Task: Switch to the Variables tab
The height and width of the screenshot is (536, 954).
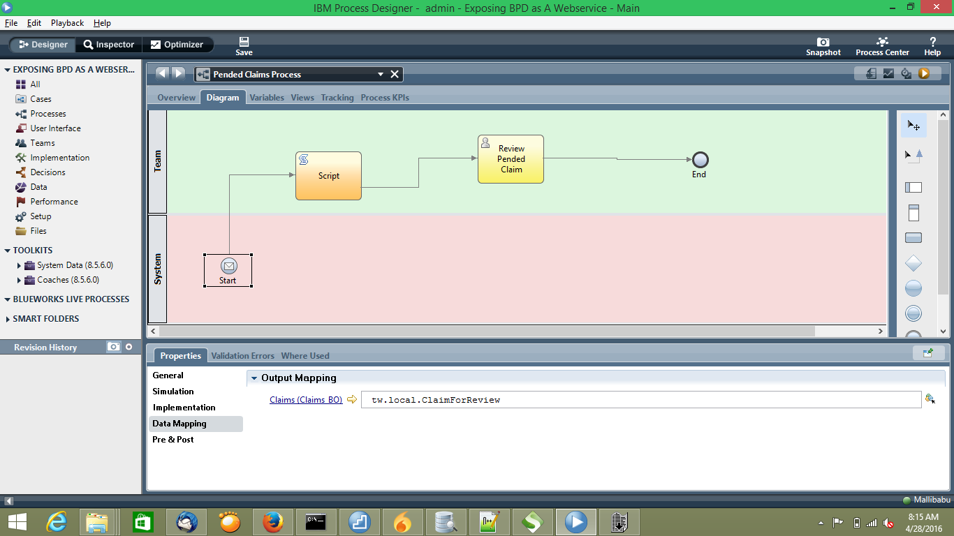Action: click(267, 98)
